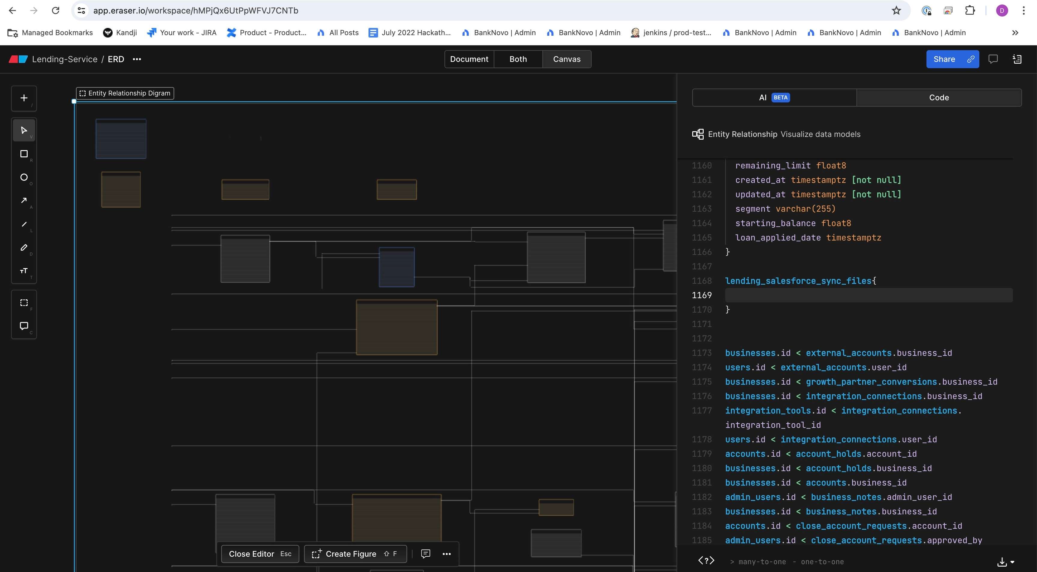
Task: Copy share link via chain icon
Action: click(x=971, y=59)
